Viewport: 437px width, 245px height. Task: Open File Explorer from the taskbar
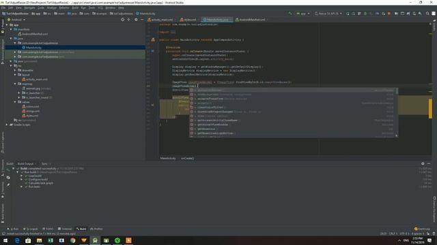(40, 240)
